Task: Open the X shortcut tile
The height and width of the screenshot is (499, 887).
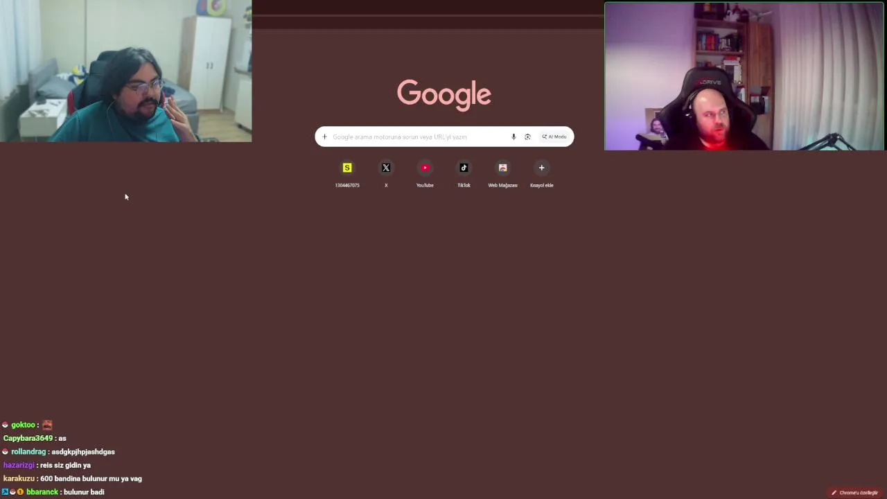Action: [x=386, y=173]
